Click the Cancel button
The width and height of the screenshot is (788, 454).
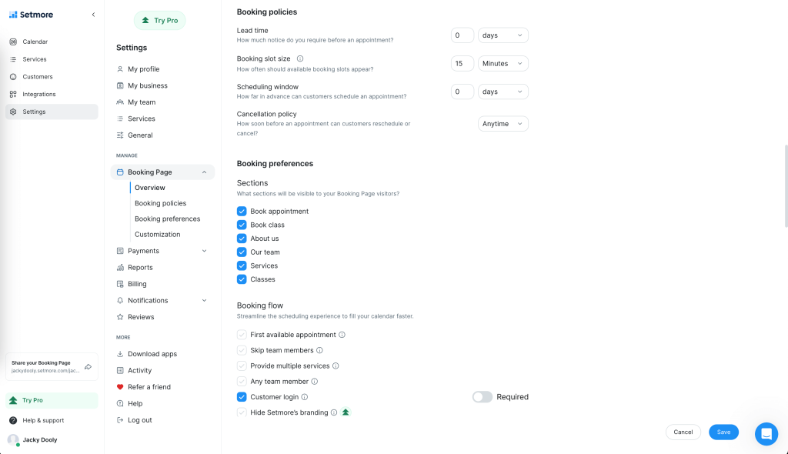(x=683, y=432)
